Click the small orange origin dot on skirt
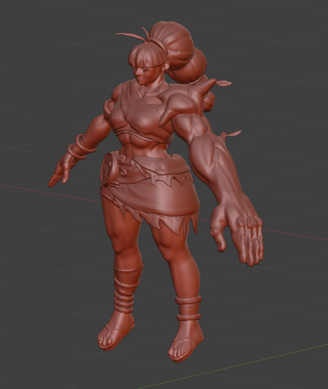328x389 pixels. pyautogui.click(x=150, y=190)
